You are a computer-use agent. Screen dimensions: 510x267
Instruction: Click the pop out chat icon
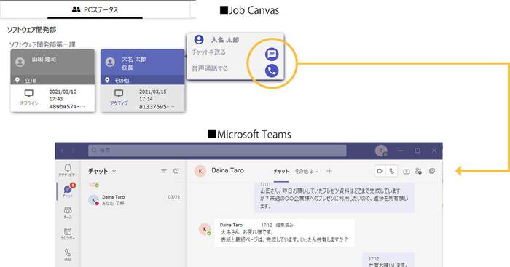tap(432, 171)
